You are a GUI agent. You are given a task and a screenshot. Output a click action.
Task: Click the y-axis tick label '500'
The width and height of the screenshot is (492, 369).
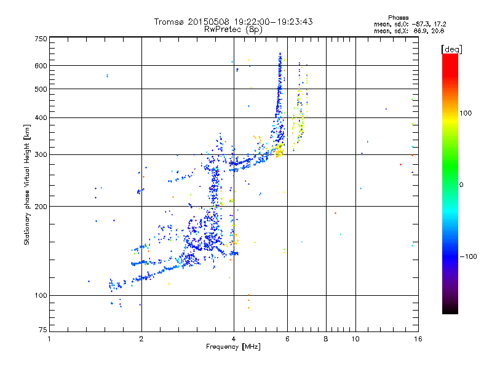click(x=41, y=89)
